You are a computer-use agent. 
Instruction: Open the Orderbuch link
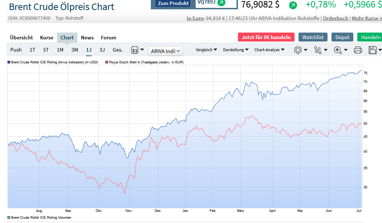click(335, 18)
